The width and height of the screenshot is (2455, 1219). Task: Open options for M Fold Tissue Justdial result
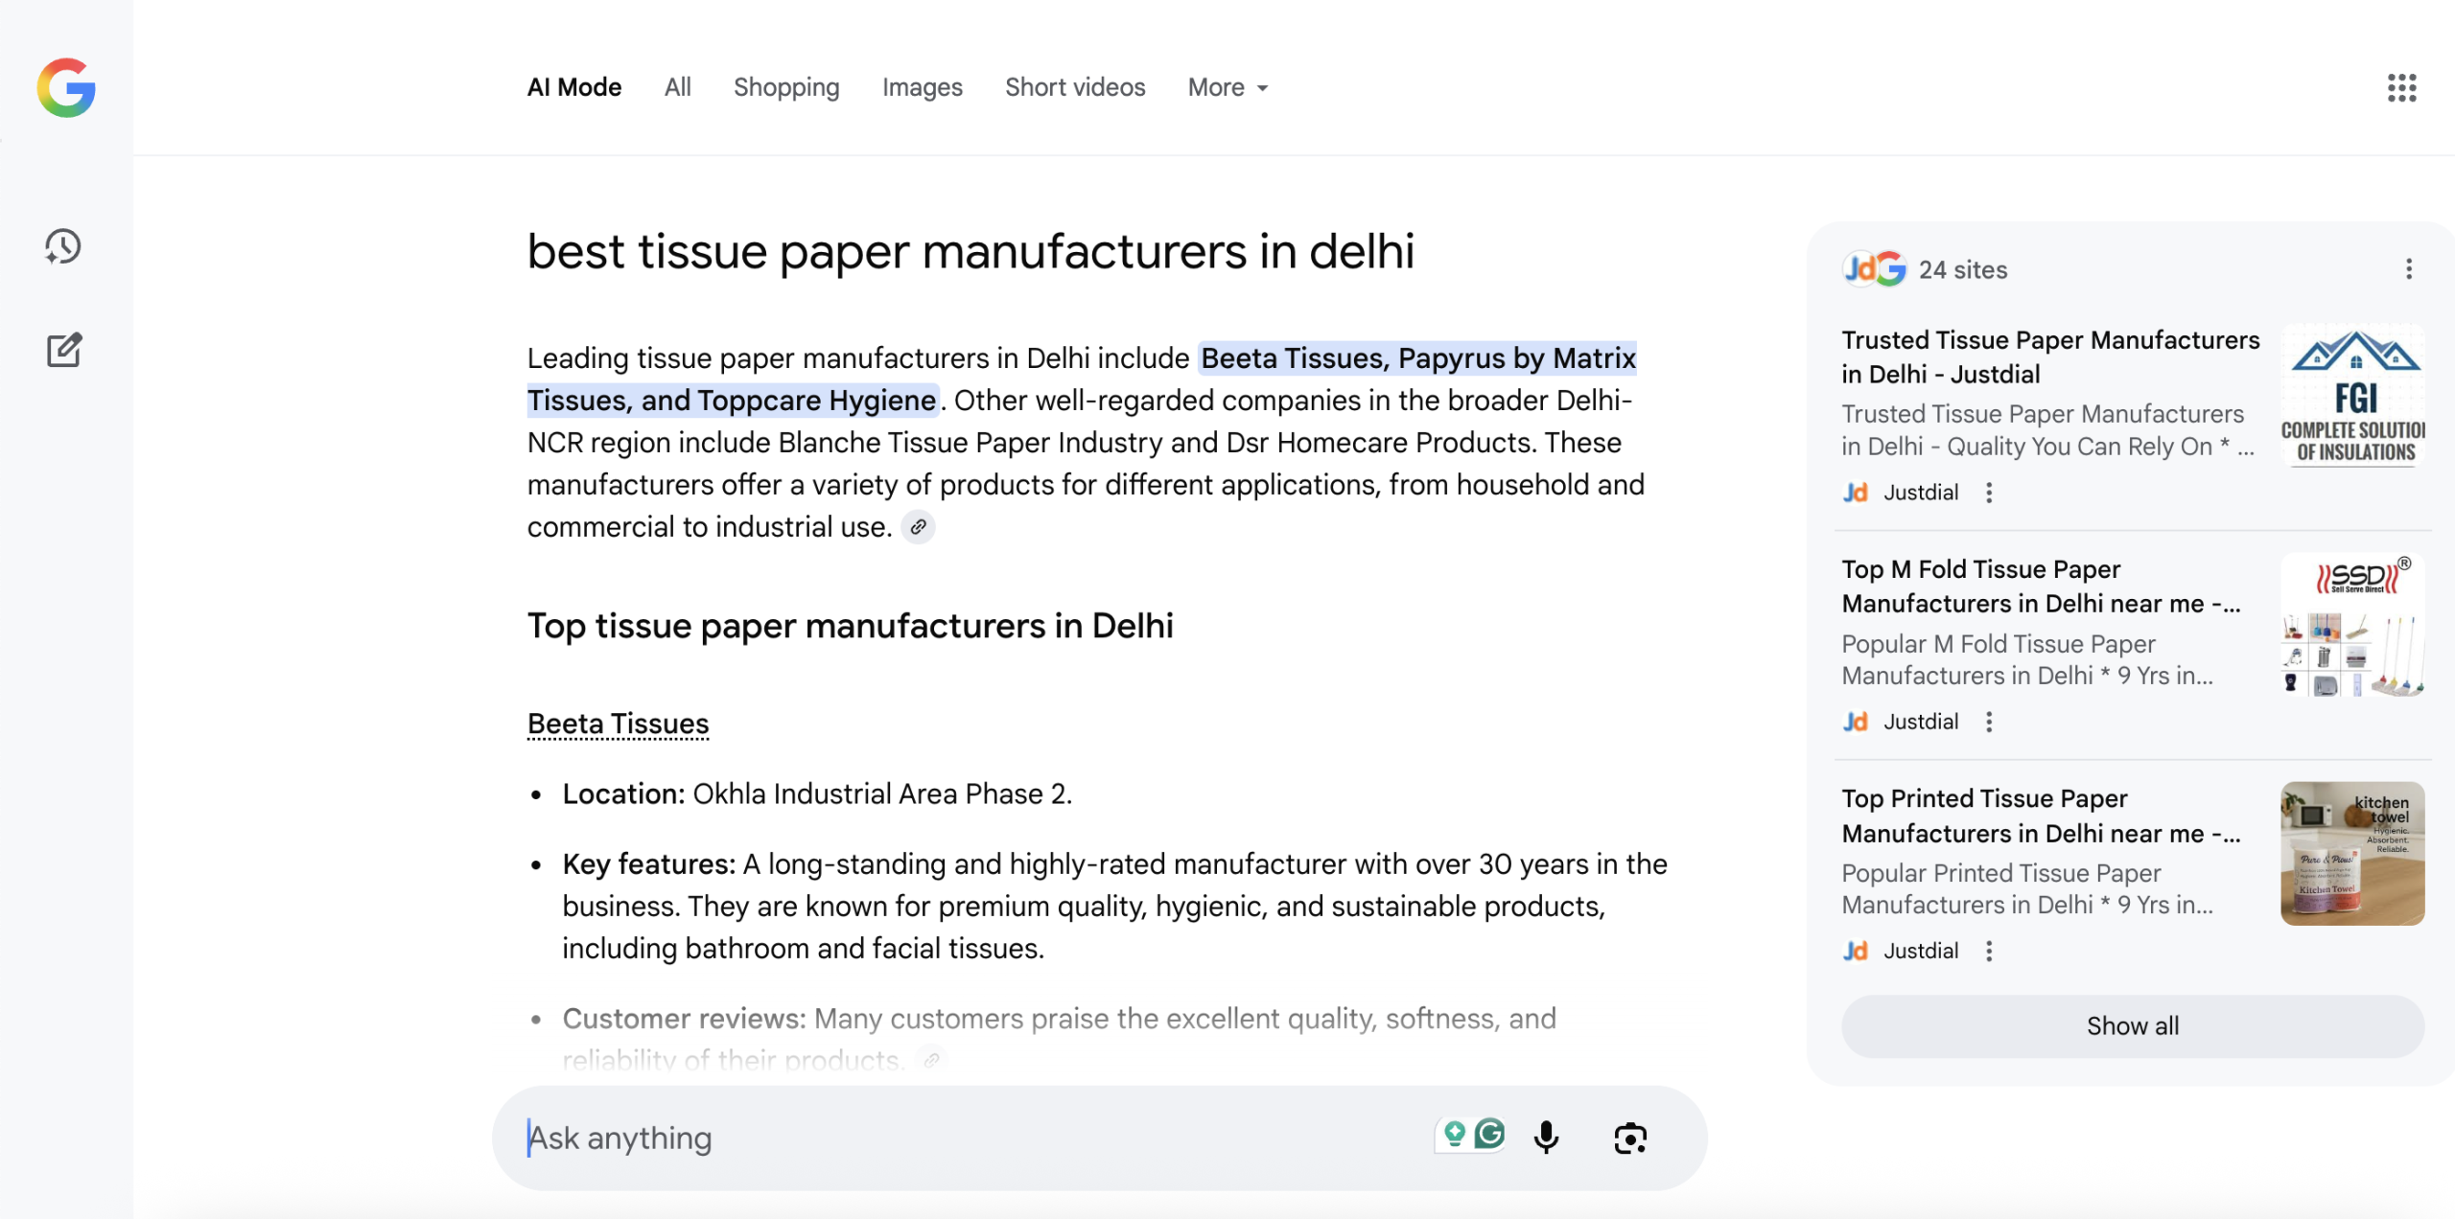[x=1989, y=722]
